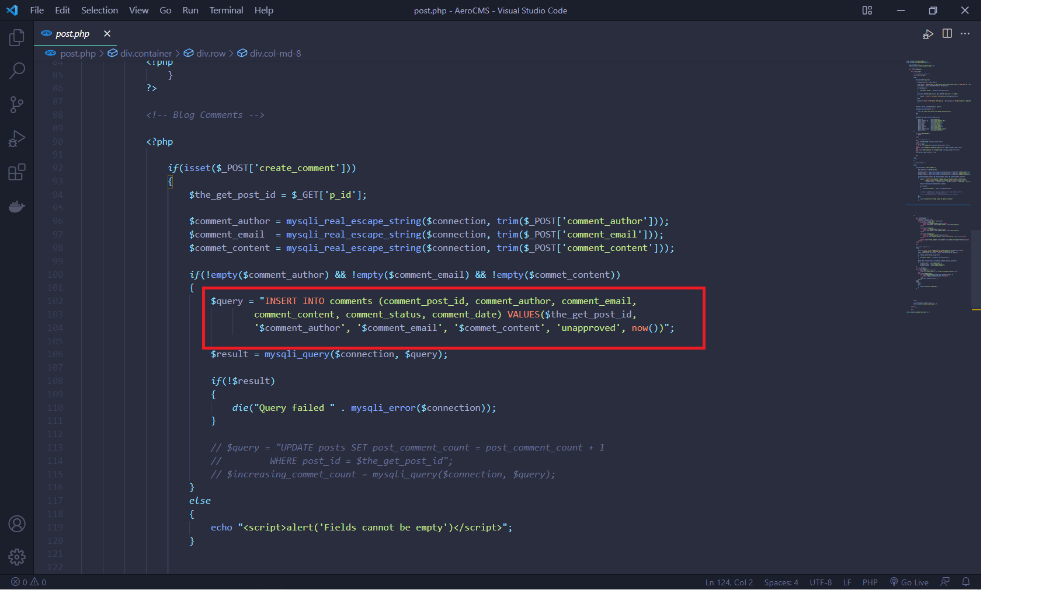Click div.row breadcrumb item

point(211,54)
